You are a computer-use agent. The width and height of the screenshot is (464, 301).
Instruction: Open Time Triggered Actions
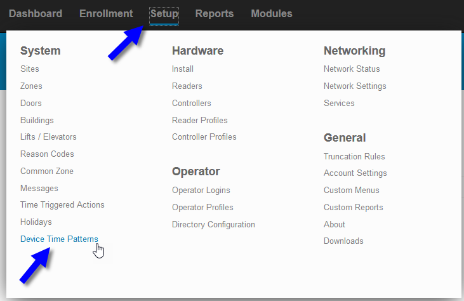tap(62, 205)
